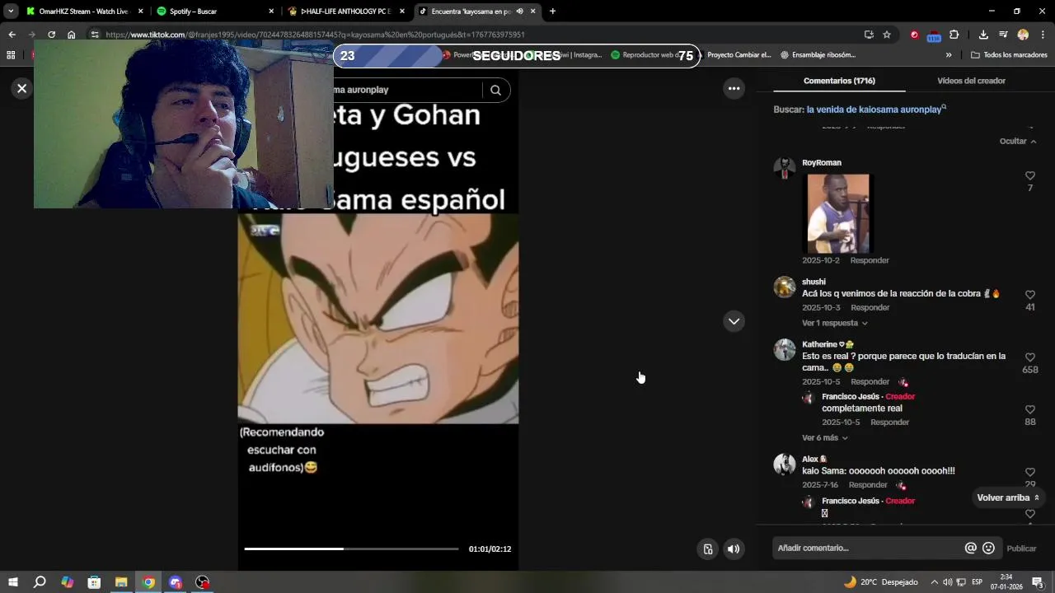Image resolution: width=1055 pixels, height=593 pixels.
Task: Switch to HALF-LIFE ANTHOLOGY browser tab
Action: [346, 12]
